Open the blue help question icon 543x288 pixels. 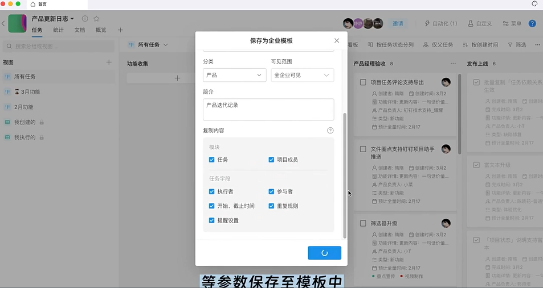pyautogui.click(x=532, y=24)
